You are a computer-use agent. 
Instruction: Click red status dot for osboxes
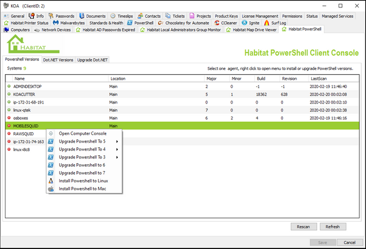[x=9, y=118]
